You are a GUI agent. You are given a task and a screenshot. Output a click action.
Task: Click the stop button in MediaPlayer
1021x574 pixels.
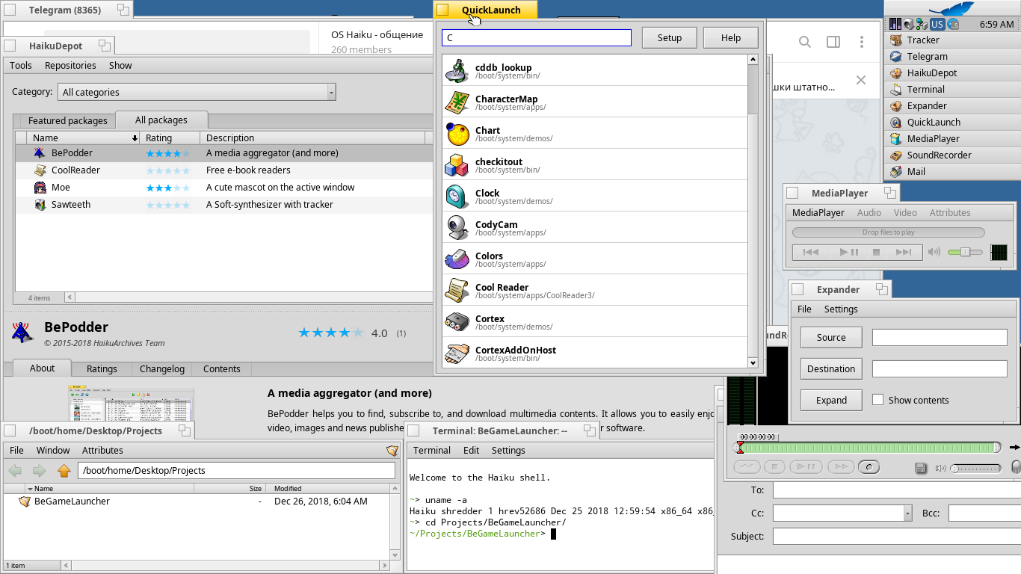[x=877, y=253]
